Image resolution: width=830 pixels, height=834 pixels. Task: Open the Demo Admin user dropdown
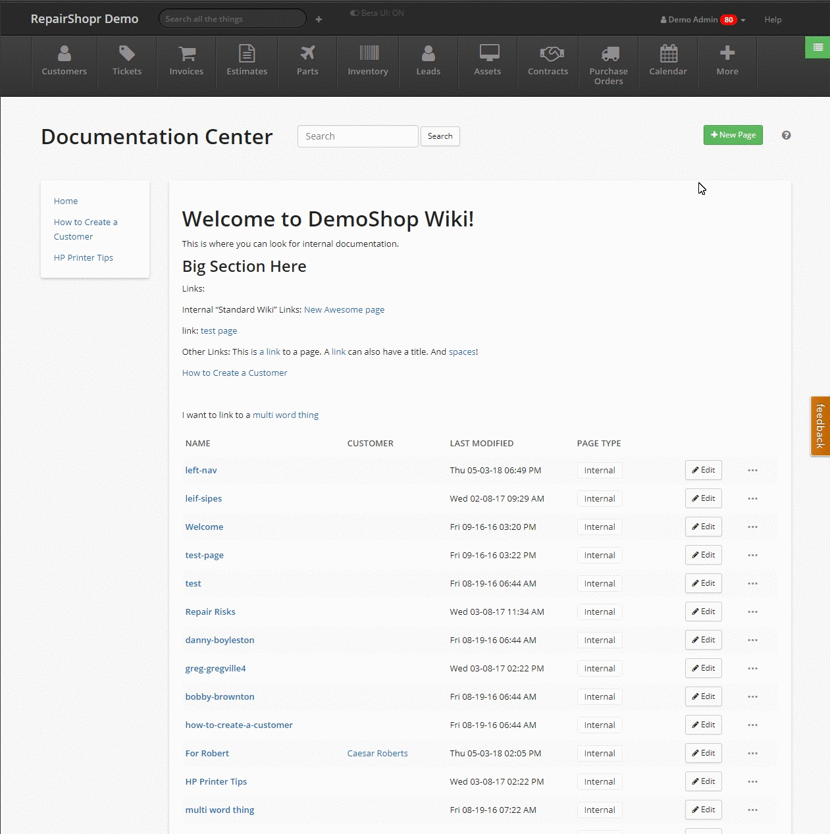[703, 20]
